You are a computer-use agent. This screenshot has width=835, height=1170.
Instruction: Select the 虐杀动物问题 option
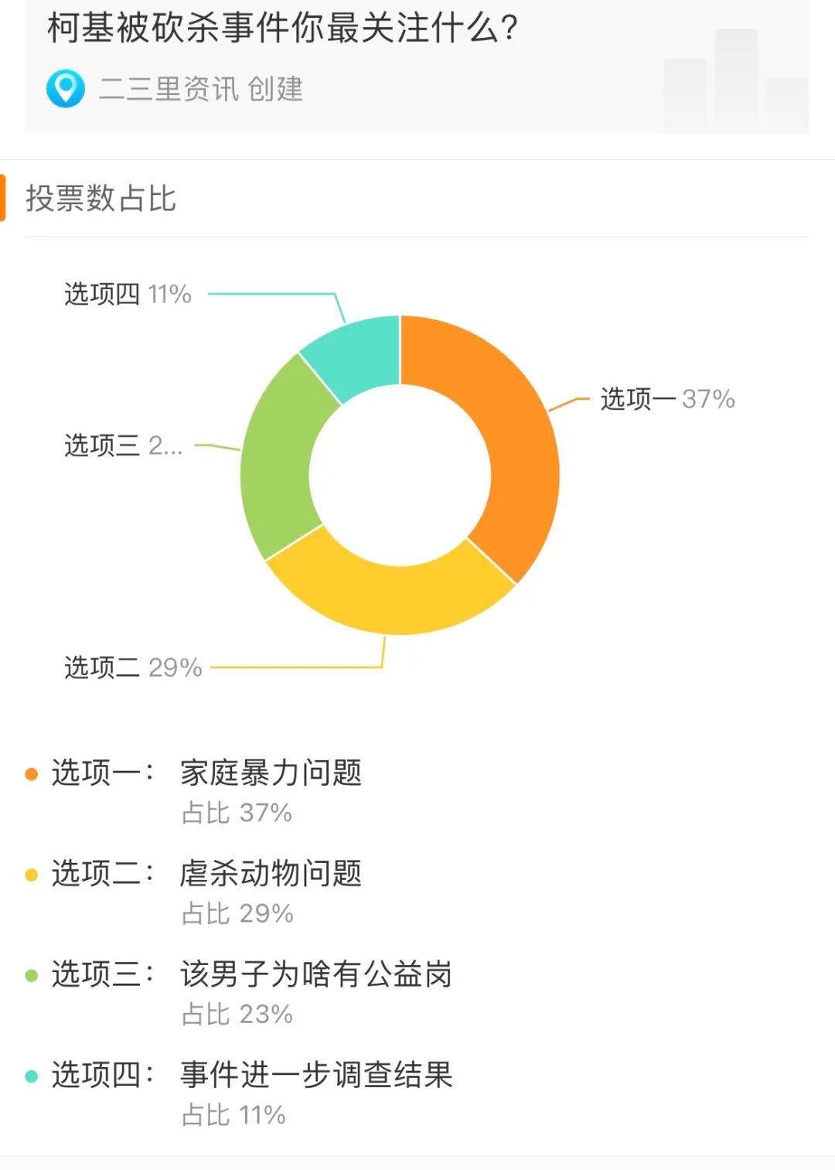pyautogui.click(x=271, y=873)
